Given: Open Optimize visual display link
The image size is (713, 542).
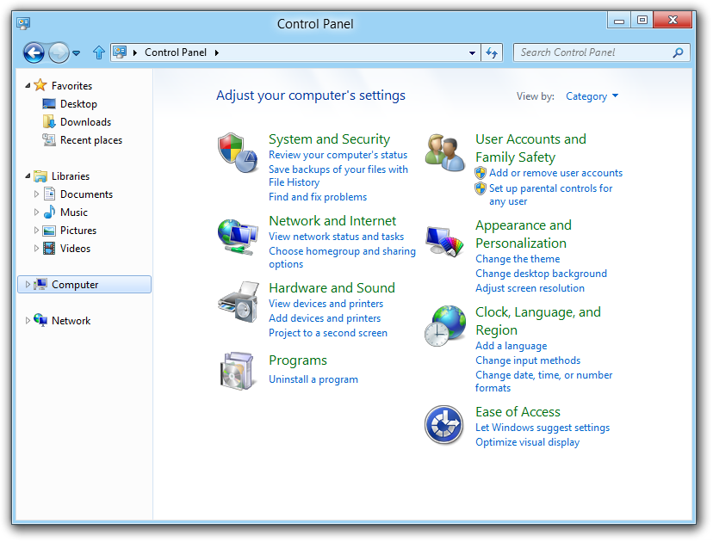Looking at the screenshot, I should click(x=528, y=441).
